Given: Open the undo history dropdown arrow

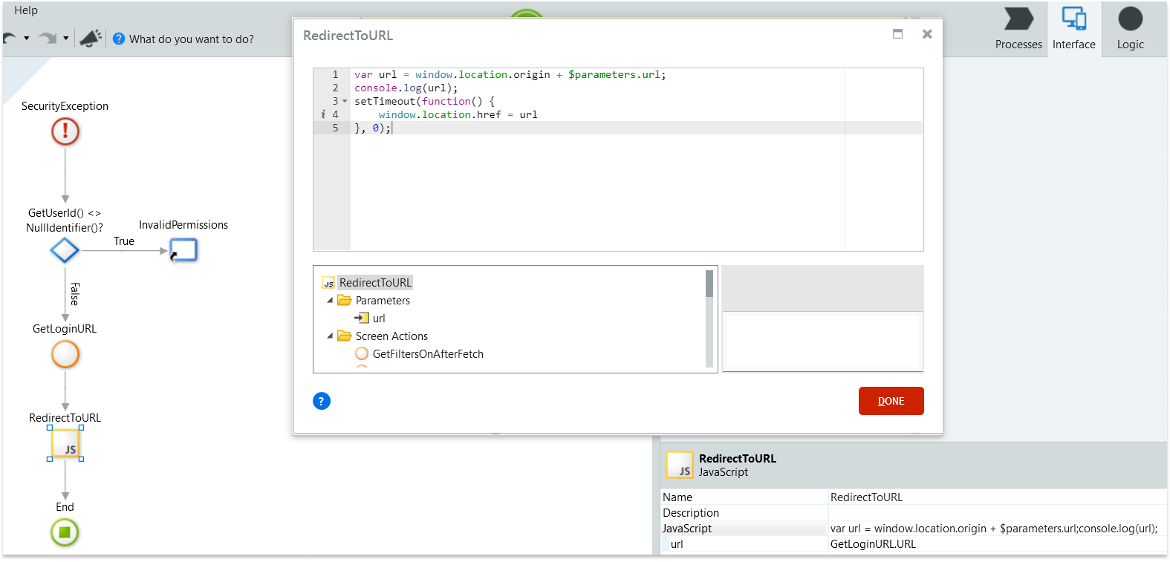Looking at the screenshot, I should tap(27, 38).
